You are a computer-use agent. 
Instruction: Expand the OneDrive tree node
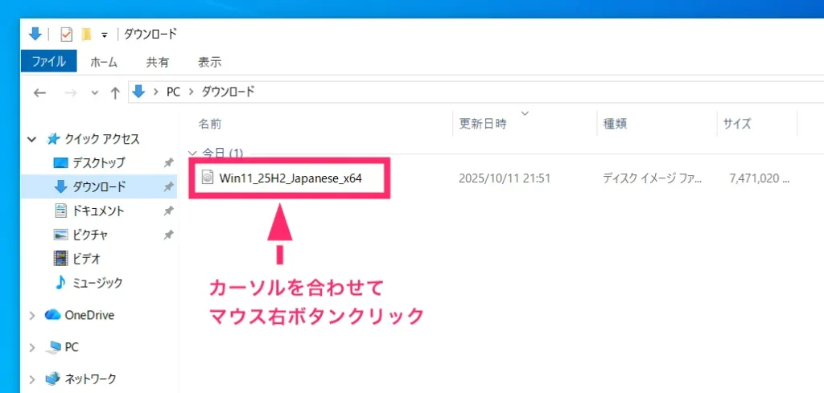click(32, 315)
